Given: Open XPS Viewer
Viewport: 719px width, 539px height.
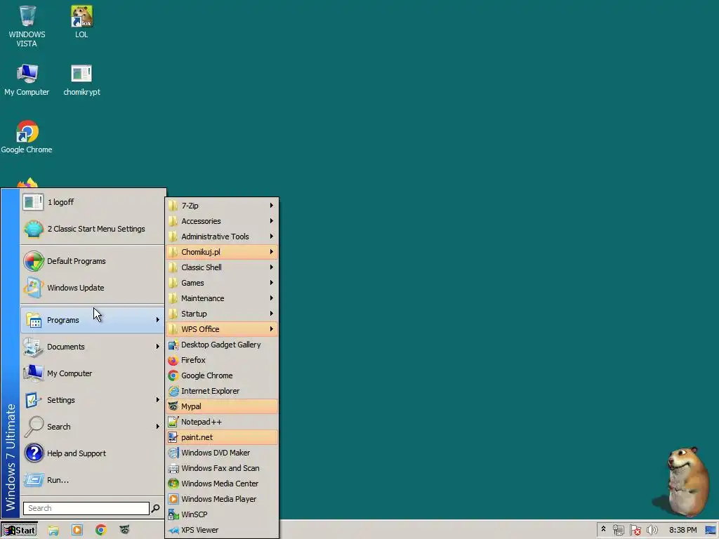Looking at the screenshot, I should point(223,530).
